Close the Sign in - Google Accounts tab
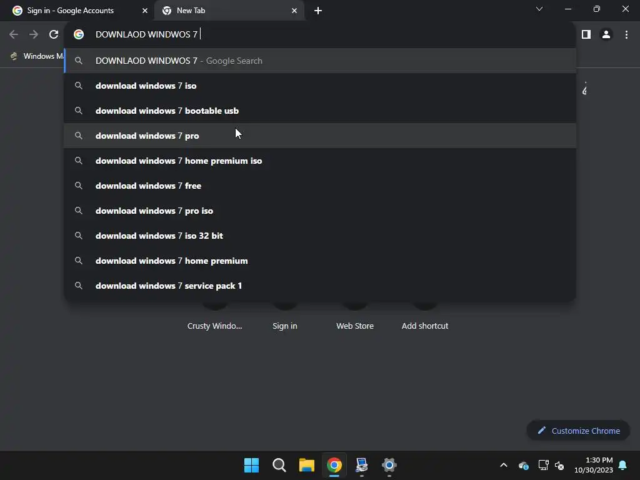This screenshot has width=640, height=480. point(145,11)
